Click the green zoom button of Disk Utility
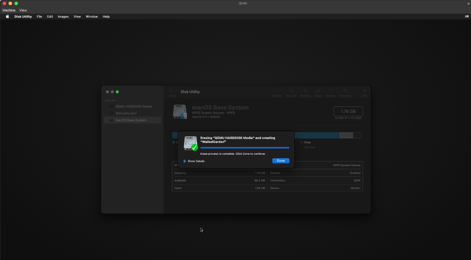 117,92
